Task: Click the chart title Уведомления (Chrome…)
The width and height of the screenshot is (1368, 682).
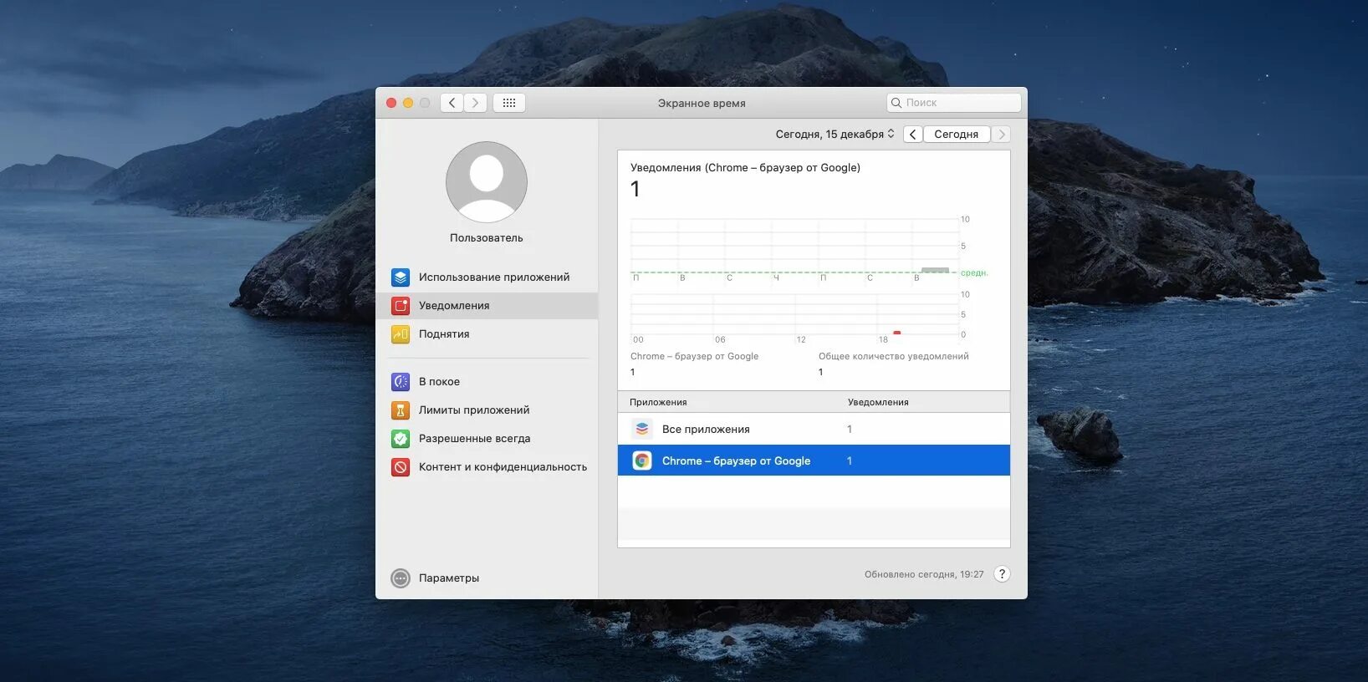Action: (x=745, y=167)
